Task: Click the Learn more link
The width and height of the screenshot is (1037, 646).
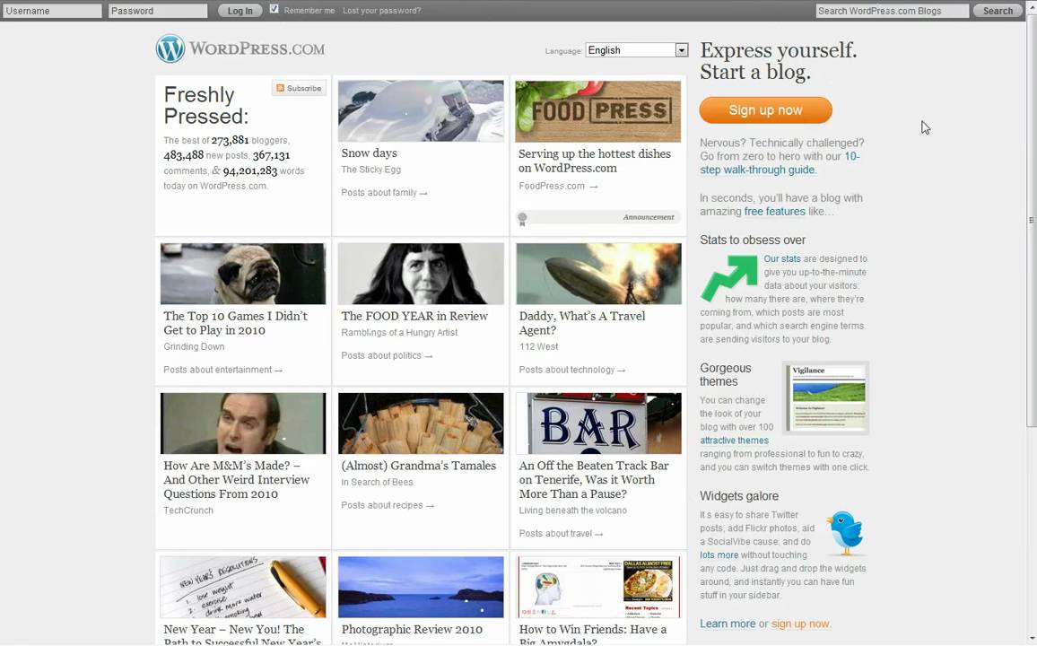Action: 728,624
